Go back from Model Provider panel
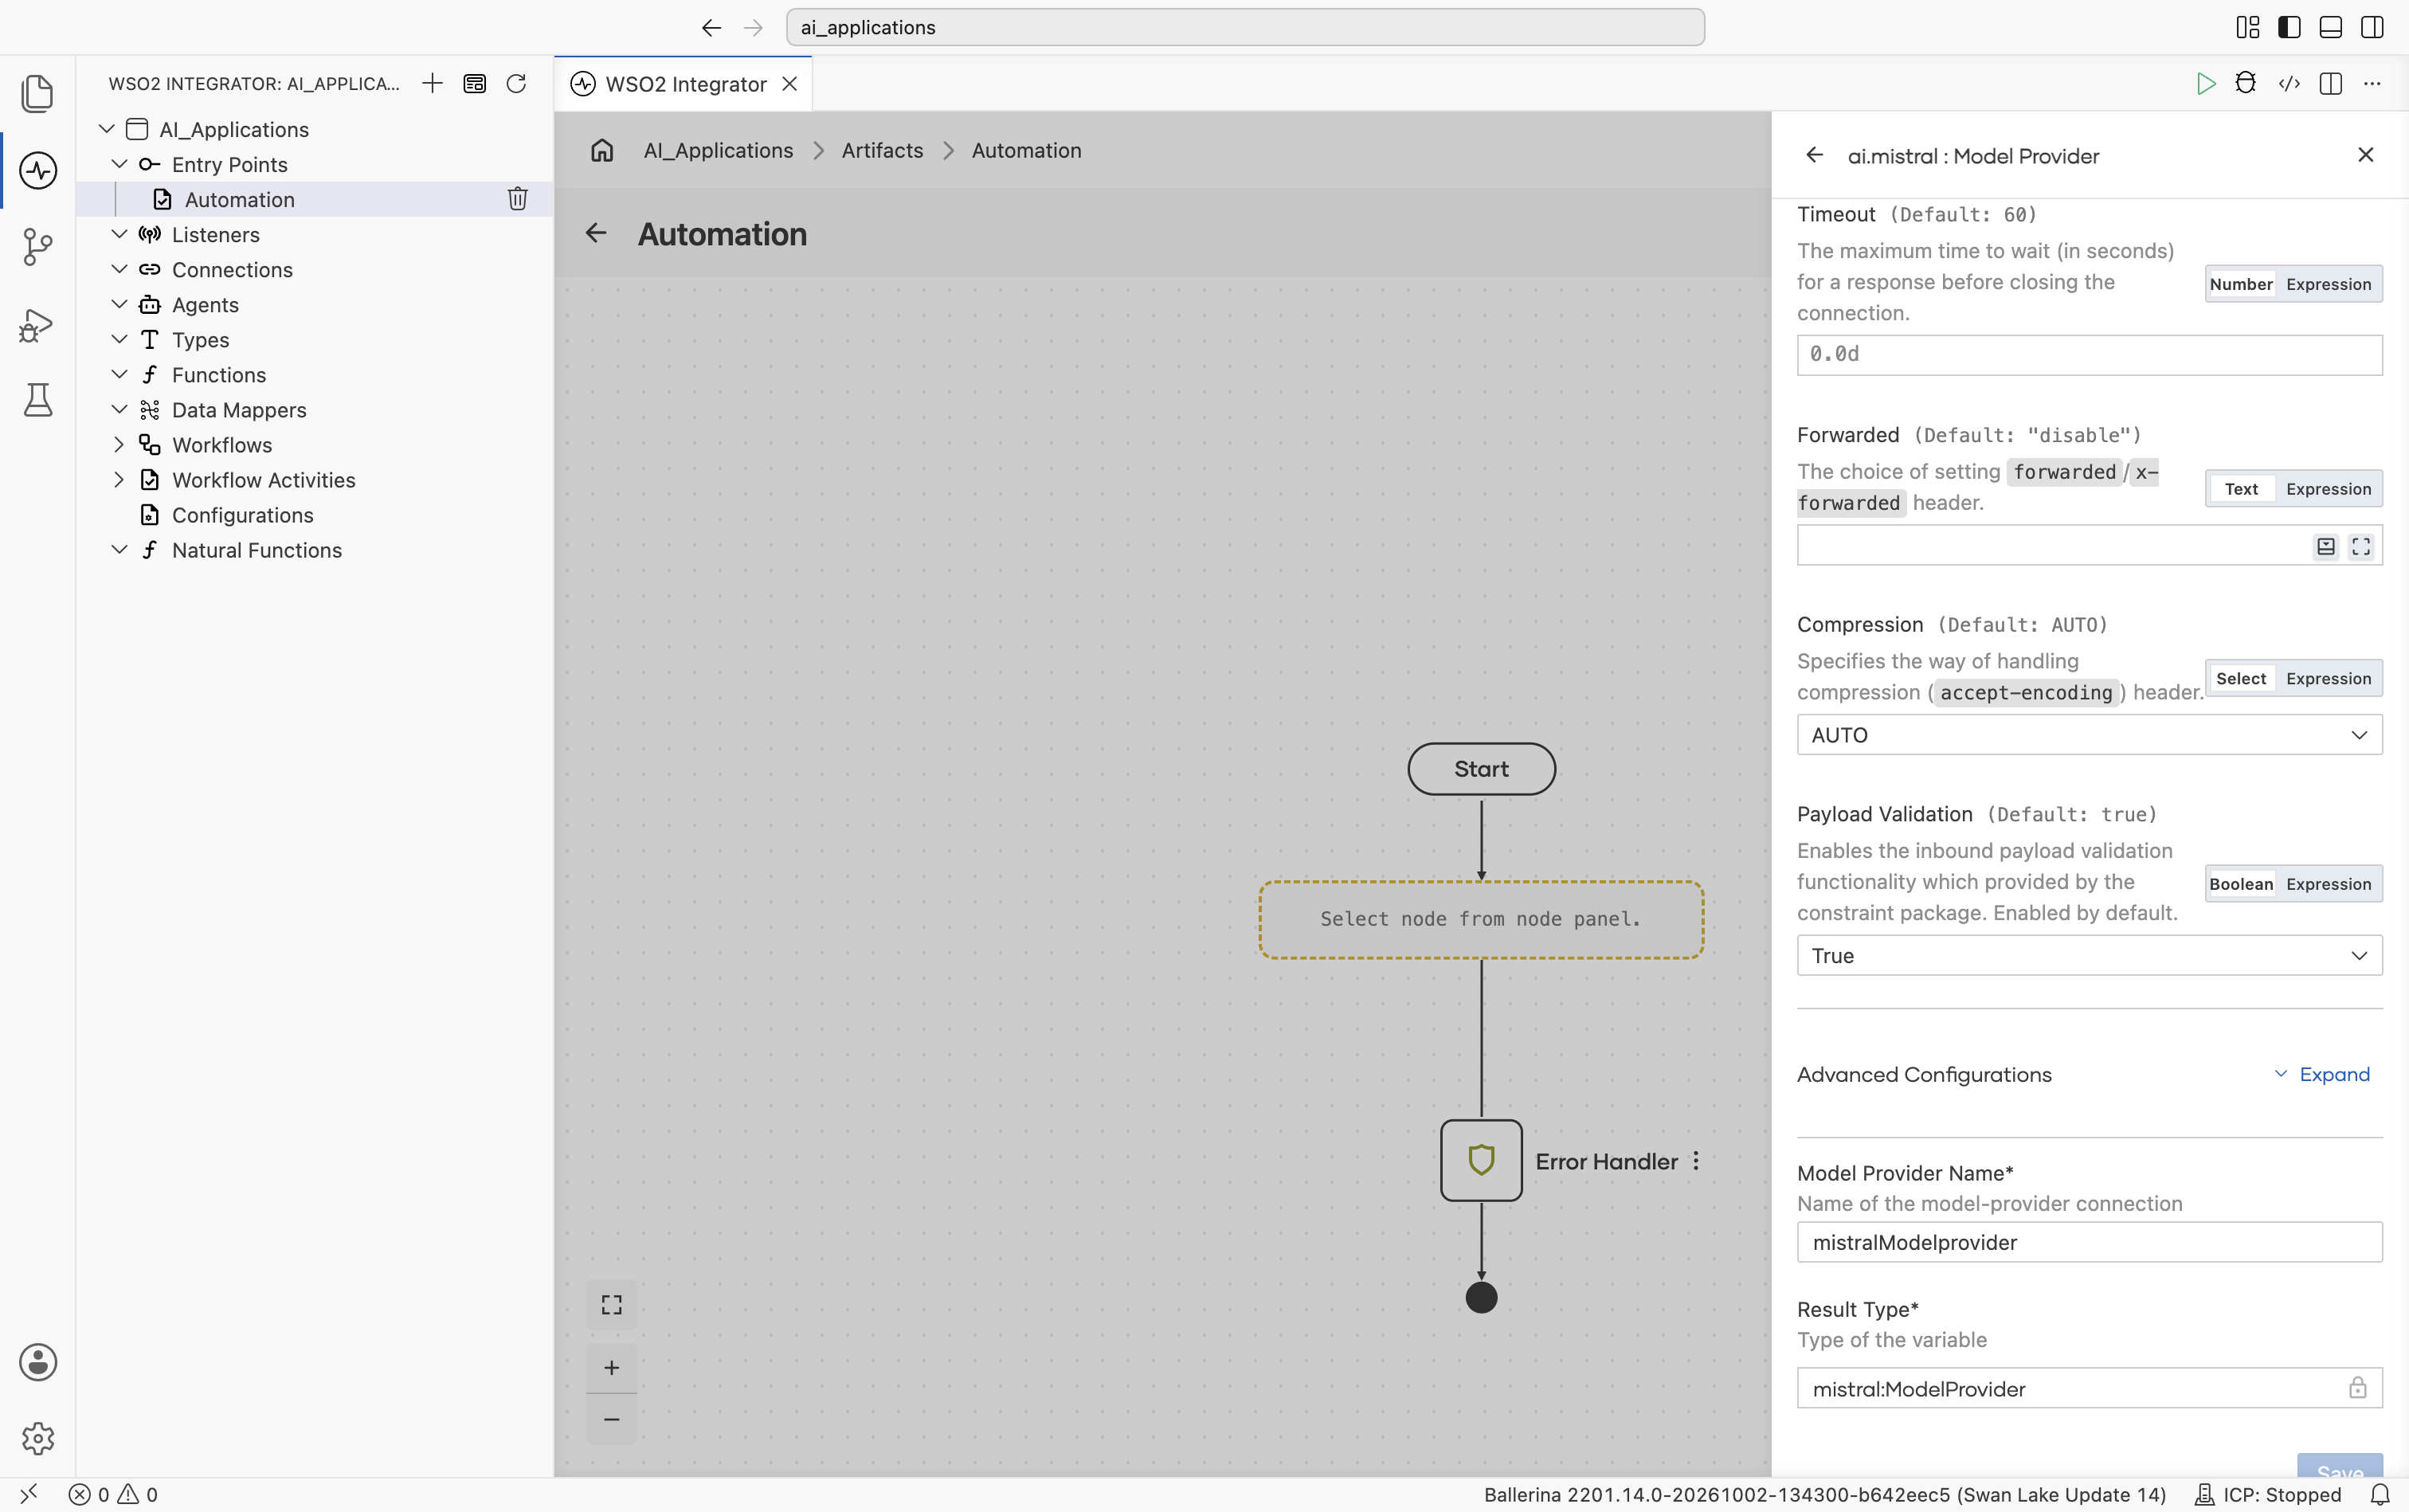This screenshot has height=1512, width=2409. (x=1814, y=155)
